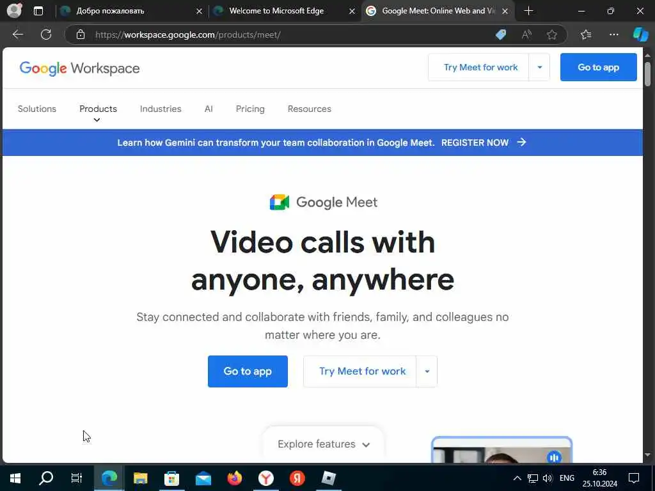Screen dimensions: 655x491
Task: Open Edge Settings and more menu
Action: 613,35
